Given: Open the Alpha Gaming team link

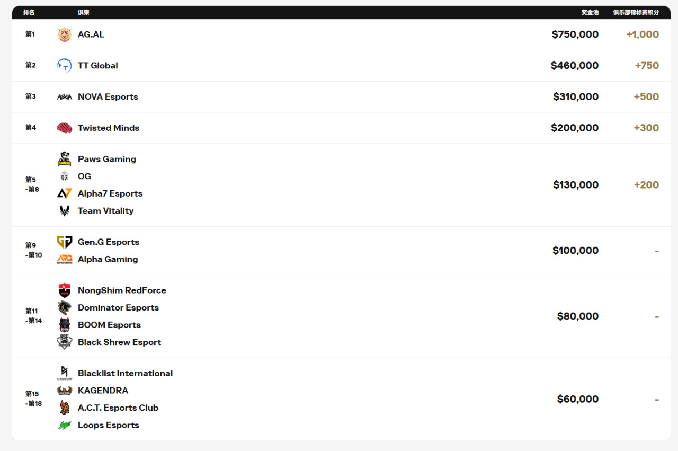Looking at the screenshot, I should point(108,259).
